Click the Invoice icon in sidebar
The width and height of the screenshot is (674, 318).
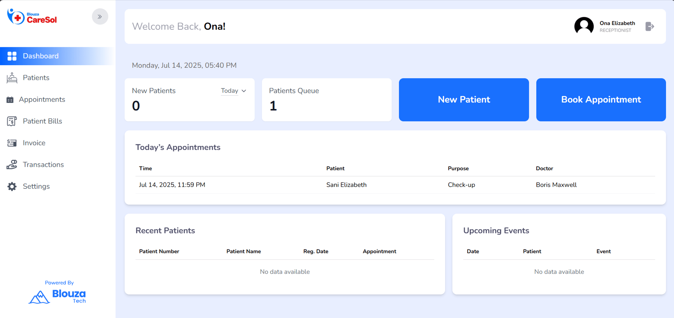tap(12, 143)
